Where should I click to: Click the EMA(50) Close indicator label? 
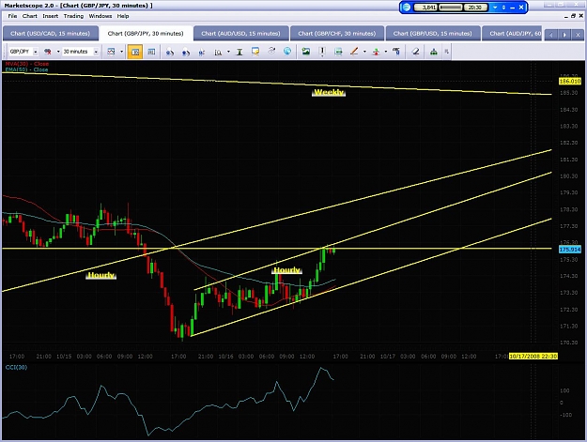(x=26, y=69)
